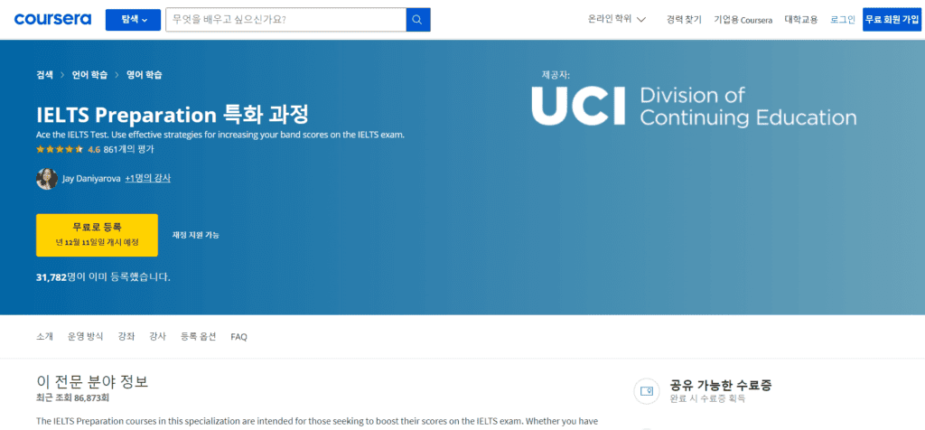Image resolution: width=925 pixels, height=430 pixels.
Task: Click the 31,782명이 이미 등록했습니다 text
Action: (x=103, y=276)
